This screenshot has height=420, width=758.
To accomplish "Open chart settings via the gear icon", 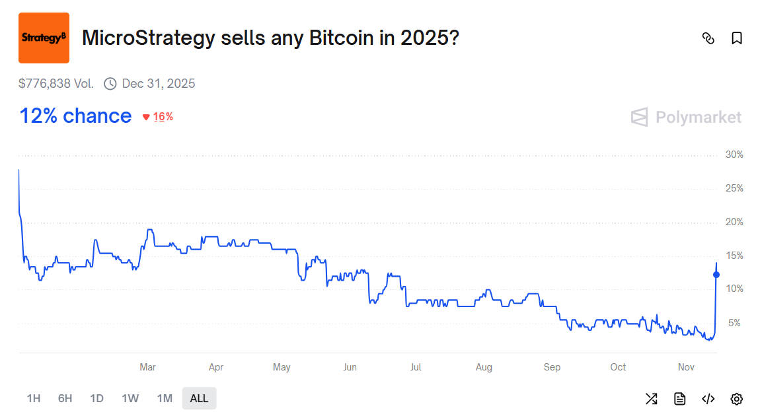I will click(736, 399).
